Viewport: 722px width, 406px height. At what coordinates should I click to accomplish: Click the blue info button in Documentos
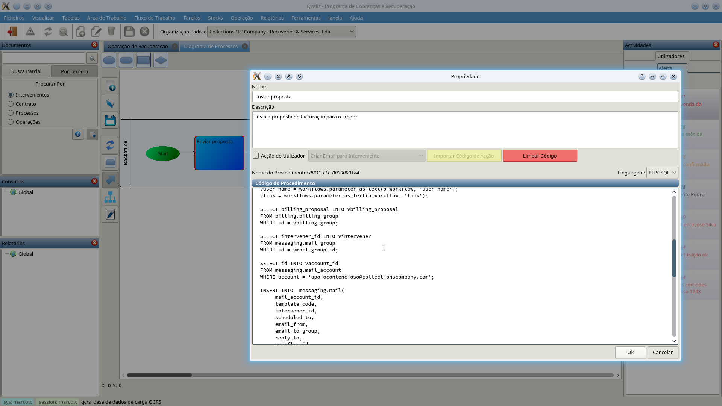point(78,134)
